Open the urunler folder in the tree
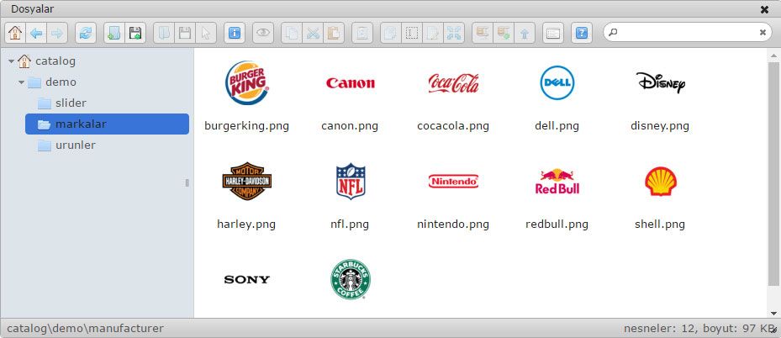 click(x=75, y=145)
